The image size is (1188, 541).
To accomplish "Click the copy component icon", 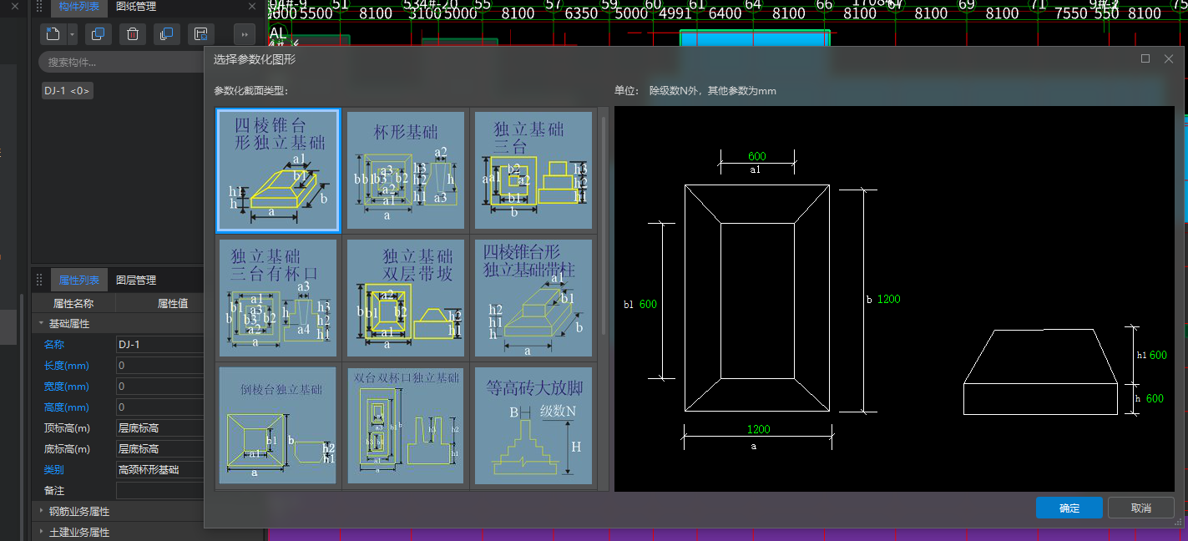I will click(98, 34).
